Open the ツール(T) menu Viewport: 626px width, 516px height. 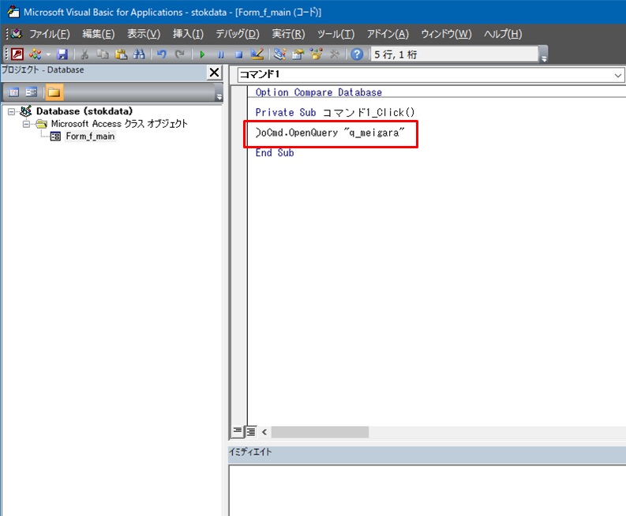click(335, 34)
